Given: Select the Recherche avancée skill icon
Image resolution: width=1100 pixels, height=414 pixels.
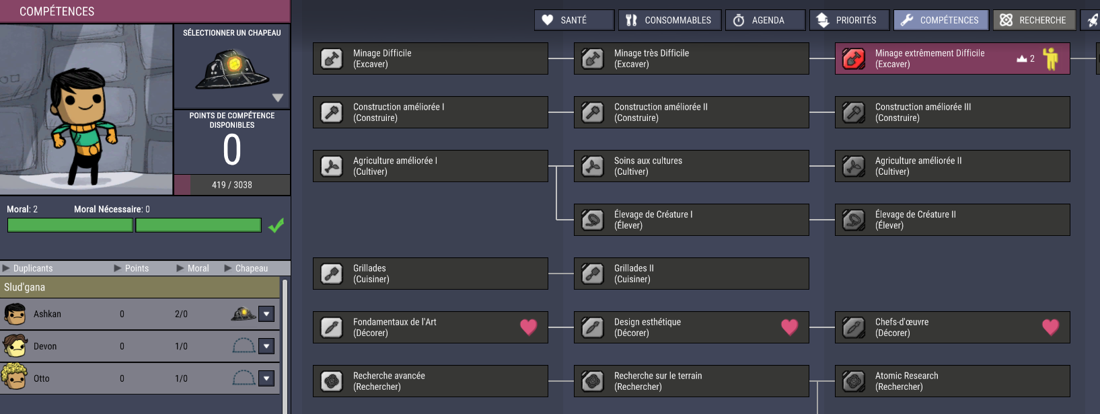Looking at the screenshot, I should (332, 382).
